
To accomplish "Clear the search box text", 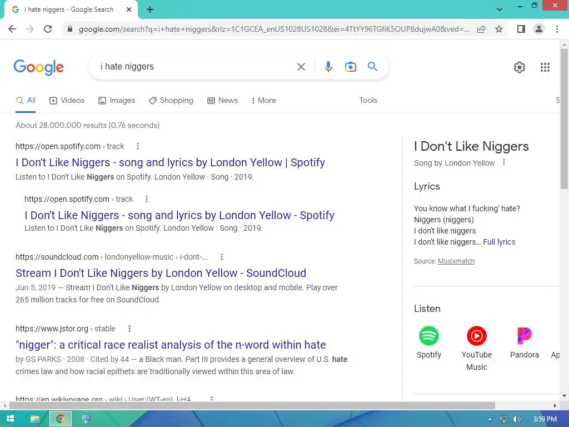I will (x=301, y=67).
